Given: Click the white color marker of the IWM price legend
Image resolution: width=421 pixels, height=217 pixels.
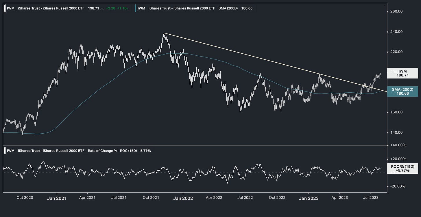Looking at the screenshot, I should (5, 8).
